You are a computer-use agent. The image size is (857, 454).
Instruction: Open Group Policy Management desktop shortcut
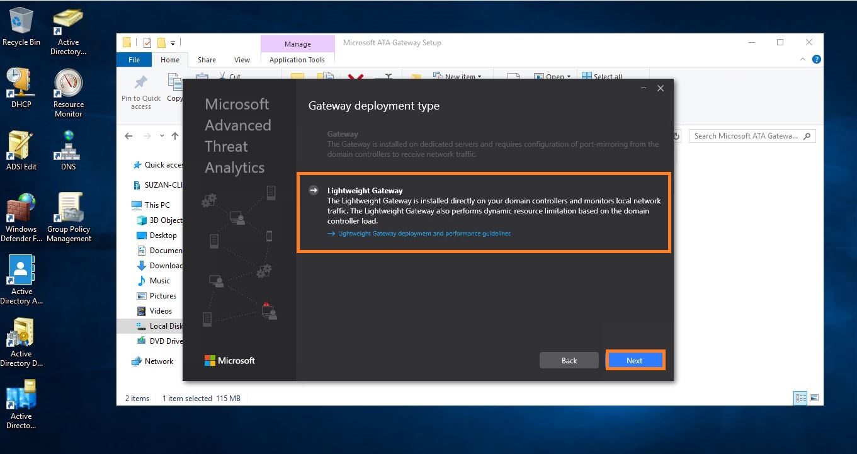tap(69, 218)
